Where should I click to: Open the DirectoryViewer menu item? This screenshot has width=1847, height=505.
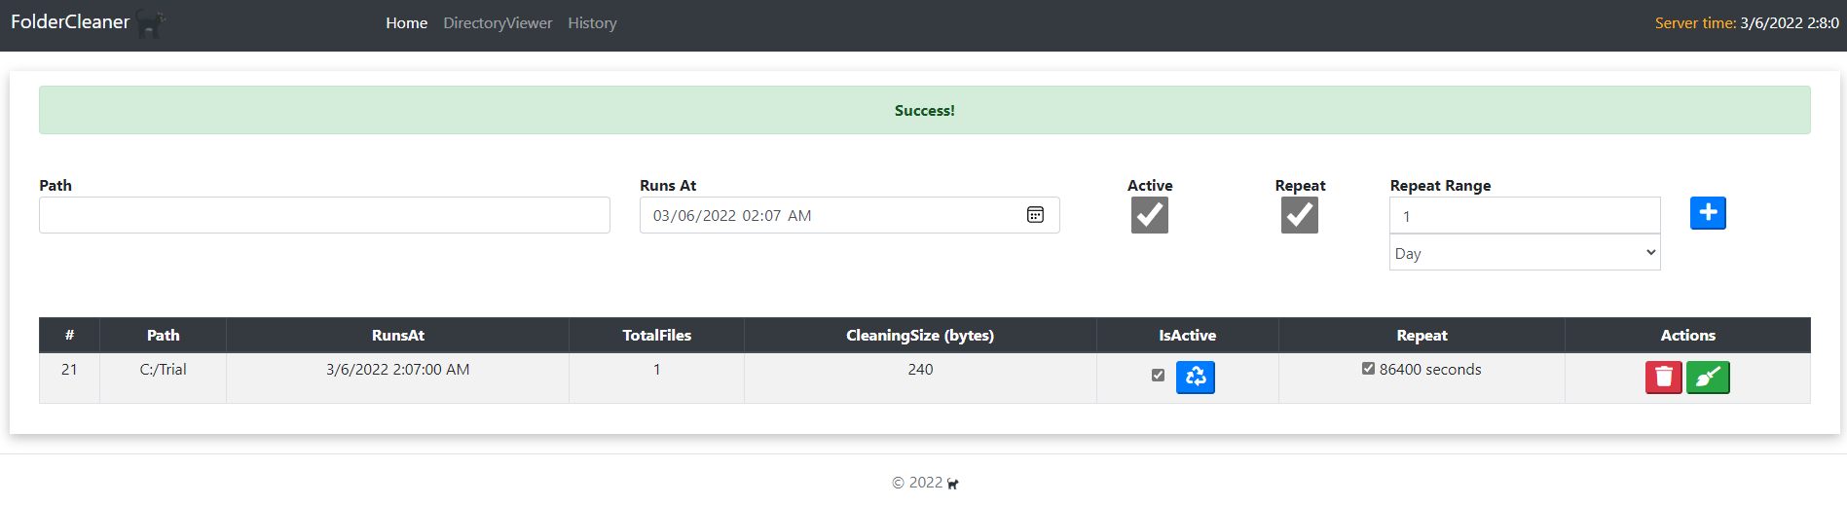pyautogui.click(x=498, y=23)
